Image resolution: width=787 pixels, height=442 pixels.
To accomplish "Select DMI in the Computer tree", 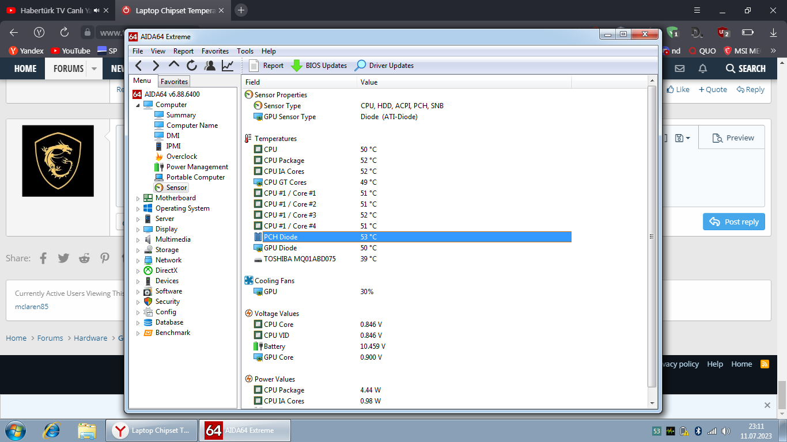I will pyautogui.click(x=173, y=136).
